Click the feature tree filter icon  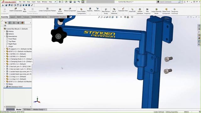5,26
